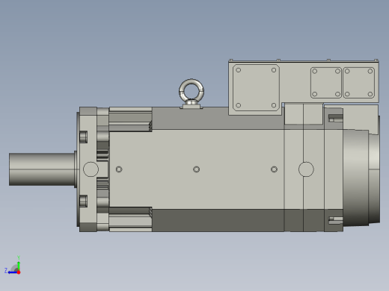
Task: Select the motor output shaft
Action: 42,169
